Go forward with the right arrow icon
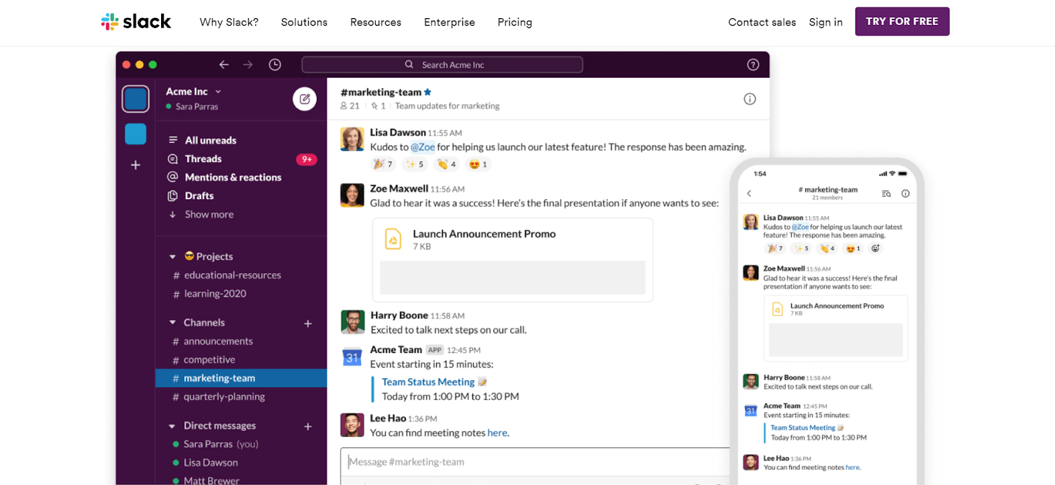The image size is (1055, 485). tap(248, 64)
